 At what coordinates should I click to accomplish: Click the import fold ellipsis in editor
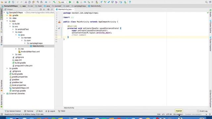pyautogui.click(x=72, y=18)
